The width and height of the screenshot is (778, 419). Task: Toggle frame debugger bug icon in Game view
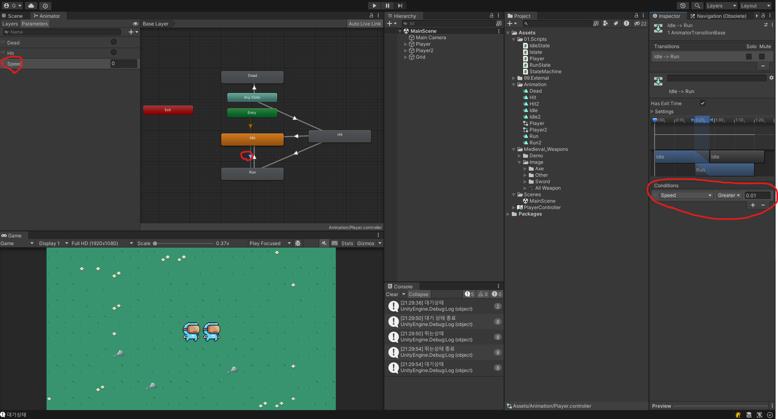298,243
